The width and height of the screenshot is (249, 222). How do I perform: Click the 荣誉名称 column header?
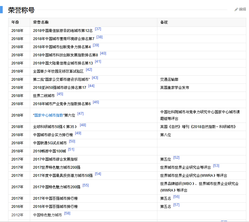pyautogui.click(x=41, y=22)
